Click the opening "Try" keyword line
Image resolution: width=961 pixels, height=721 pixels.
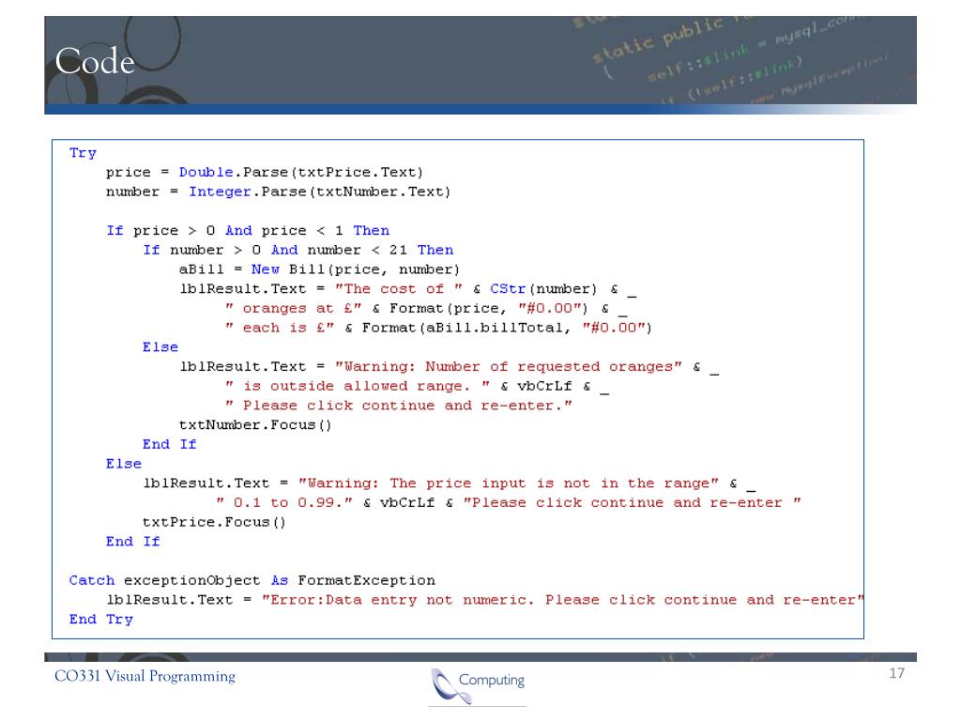point(83,153)
